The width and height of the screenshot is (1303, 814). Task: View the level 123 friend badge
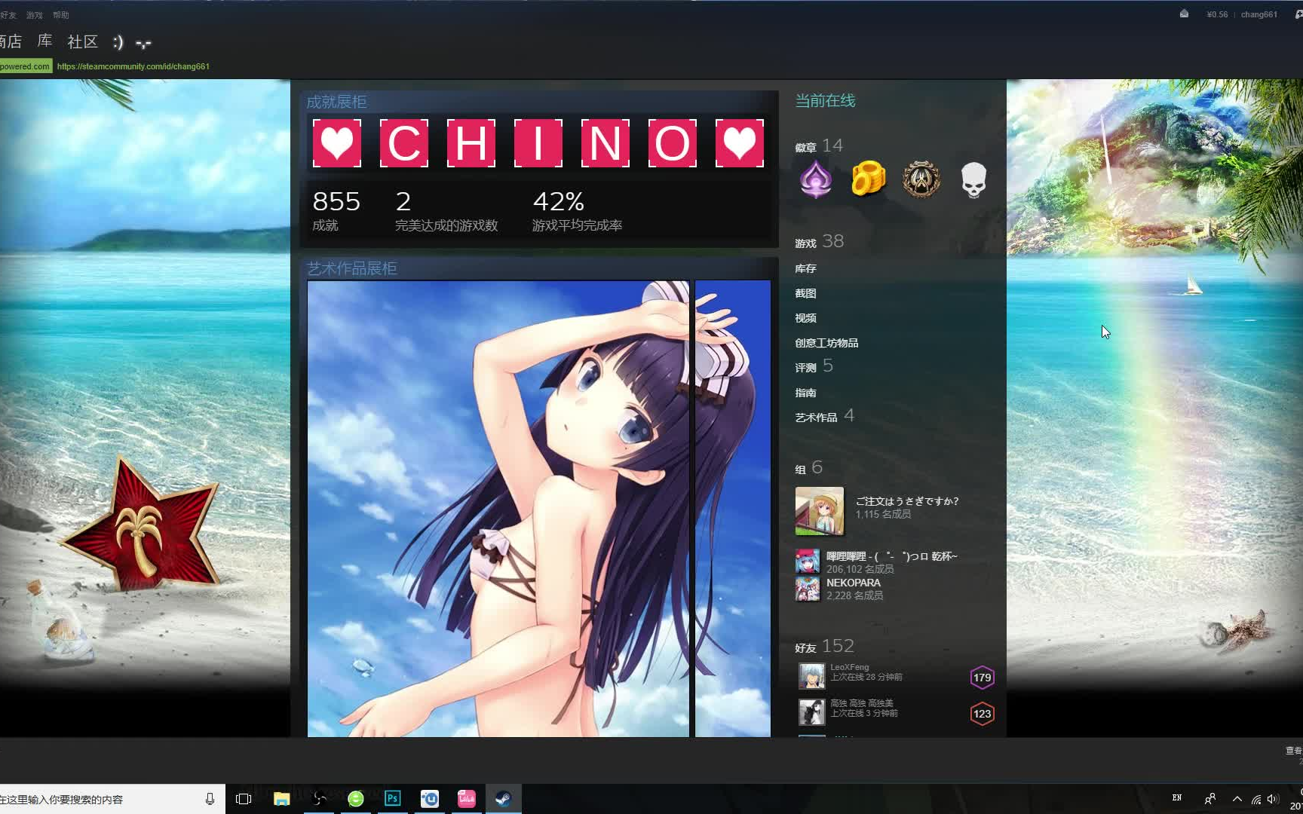982,714
